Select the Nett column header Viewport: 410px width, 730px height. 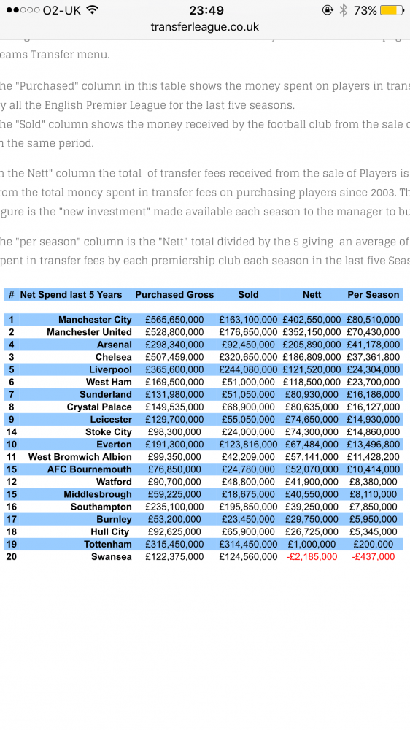coord(312,295)
